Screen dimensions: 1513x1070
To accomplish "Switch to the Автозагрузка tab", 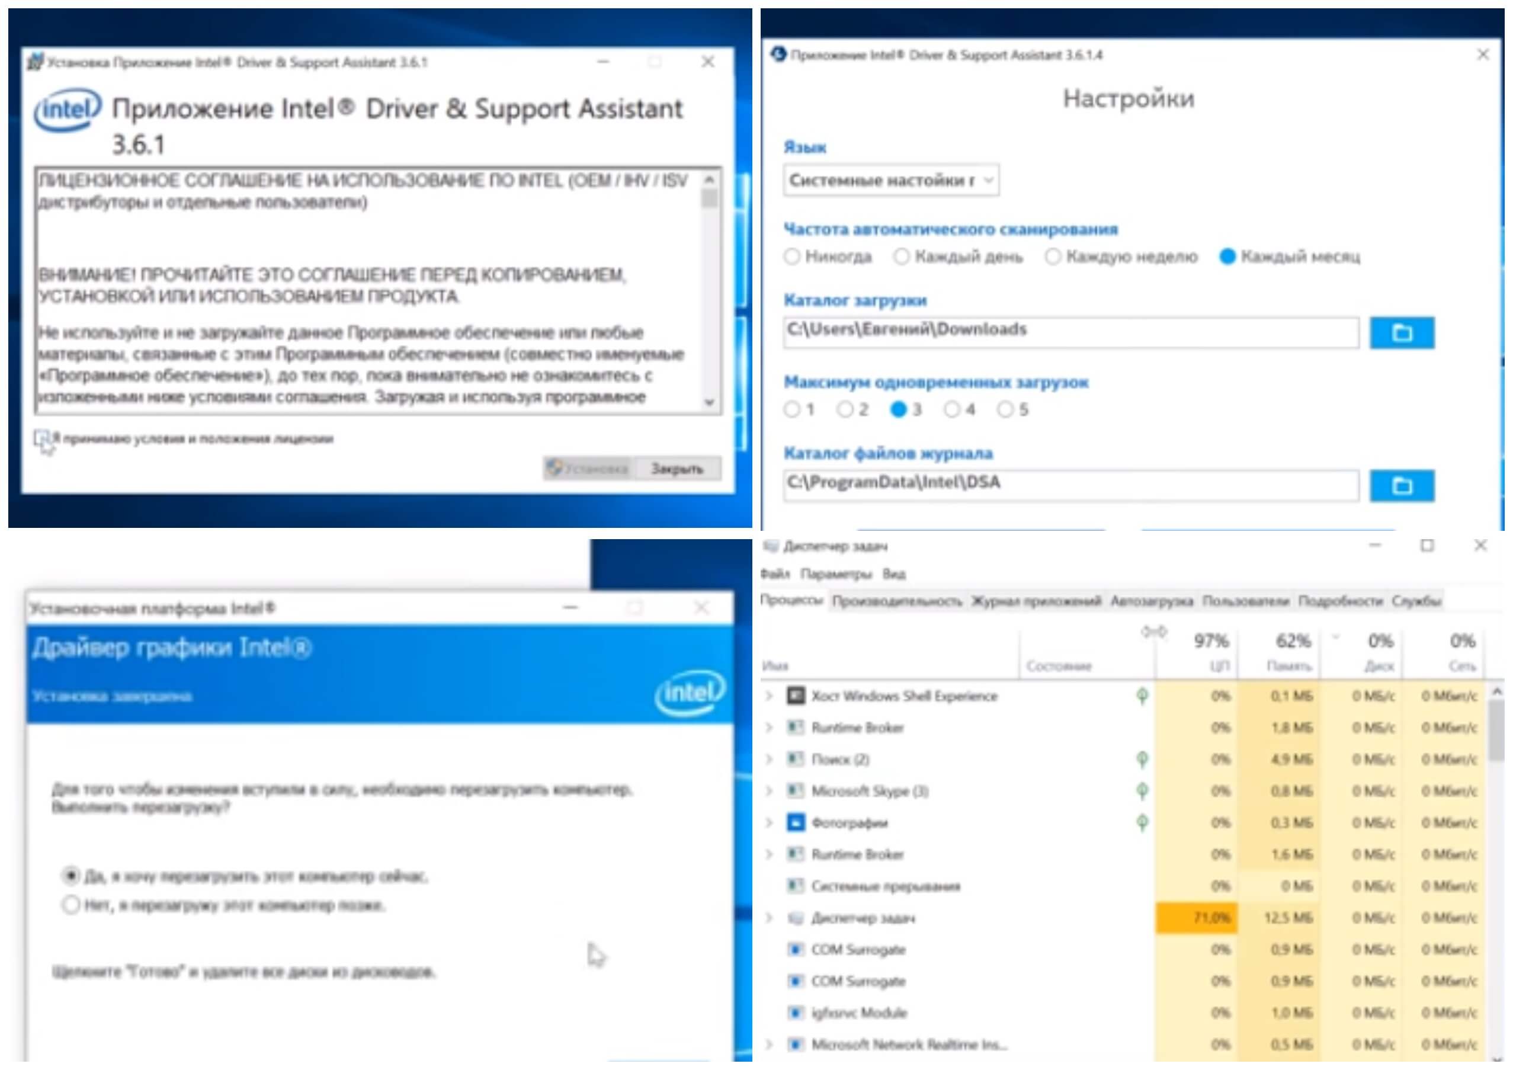I will (x=1151, y=601).
